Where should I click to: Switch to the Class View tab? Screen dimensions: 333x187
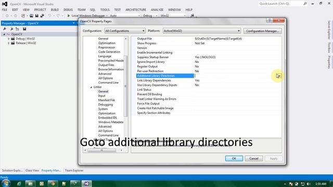click(x=32, y=170)
